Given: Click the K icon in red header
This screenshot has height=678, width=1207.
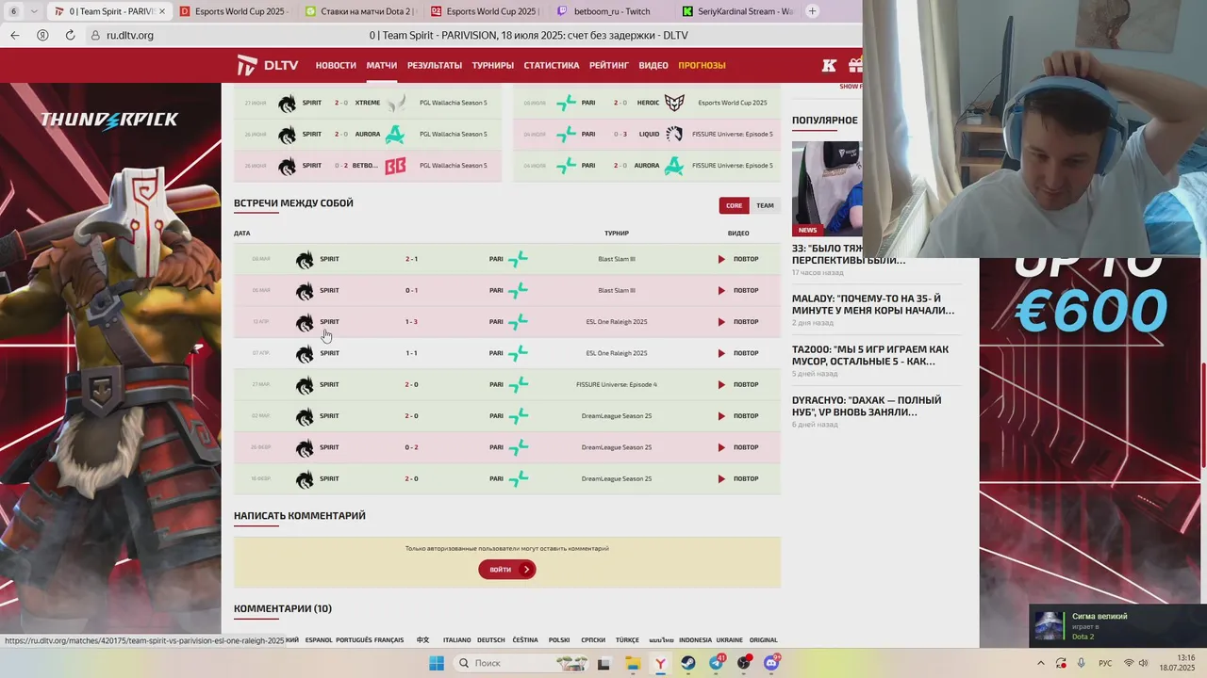Looking at the screenshot, I should [x=829, y=66].
